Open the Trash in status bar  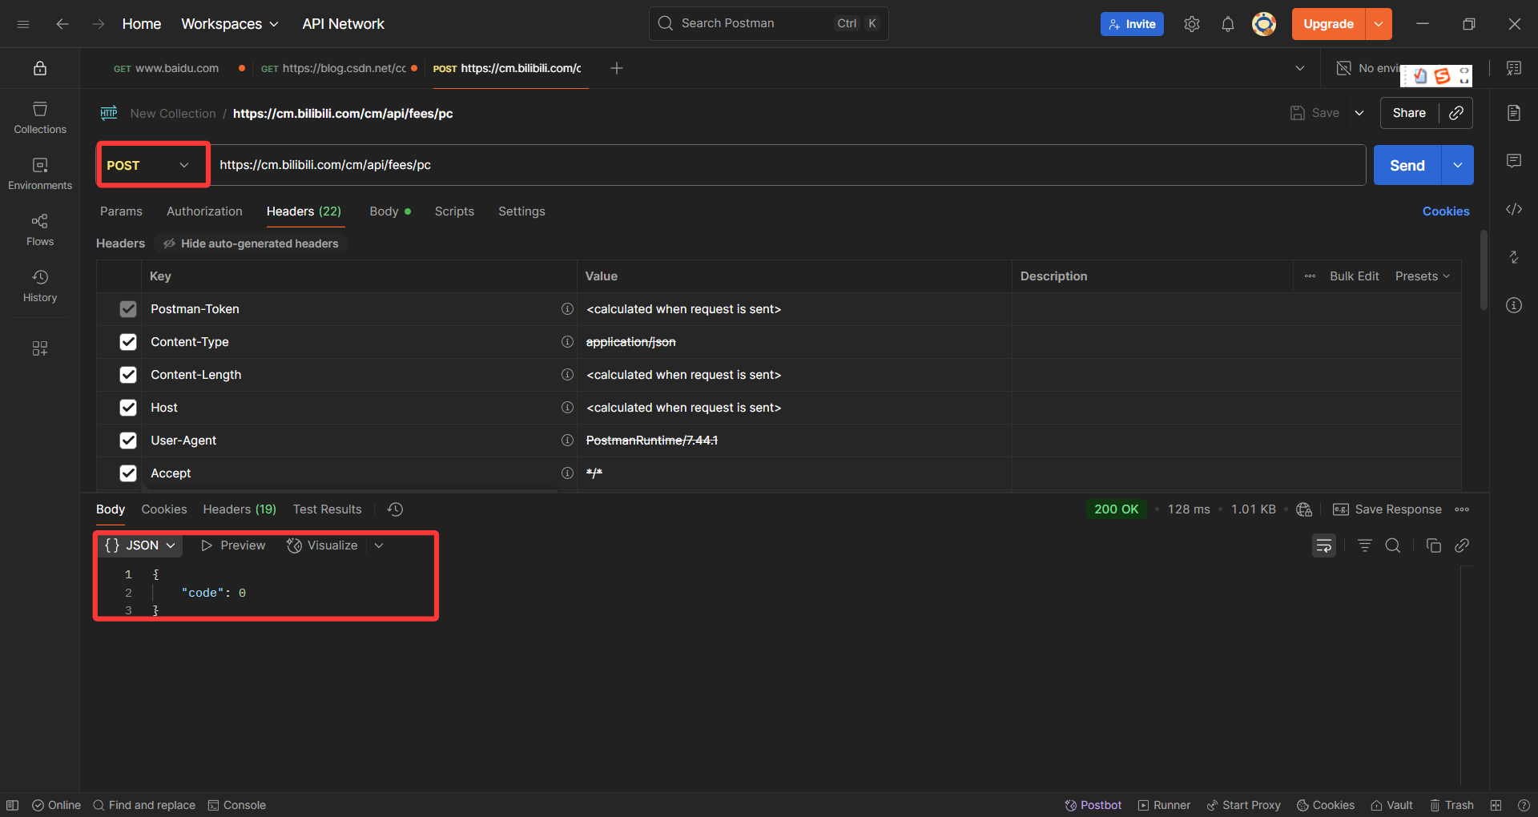point(1451,805)
